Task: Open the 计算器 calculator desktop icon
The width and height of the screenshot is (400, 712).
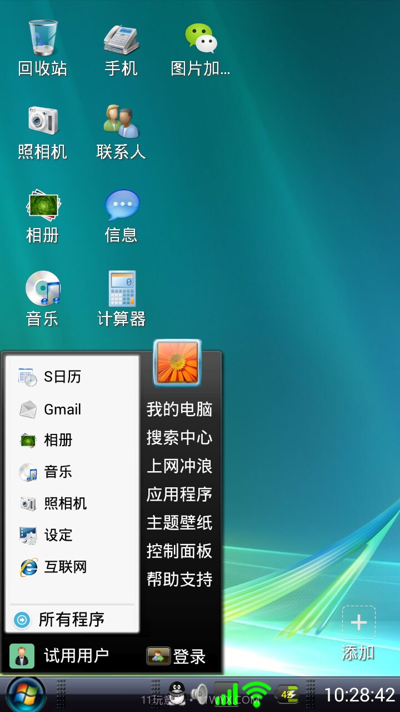Action: click(x=121, y=299)
